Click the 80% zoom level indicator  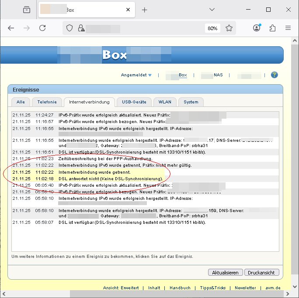pyautogui.click(x=212, y=28)
